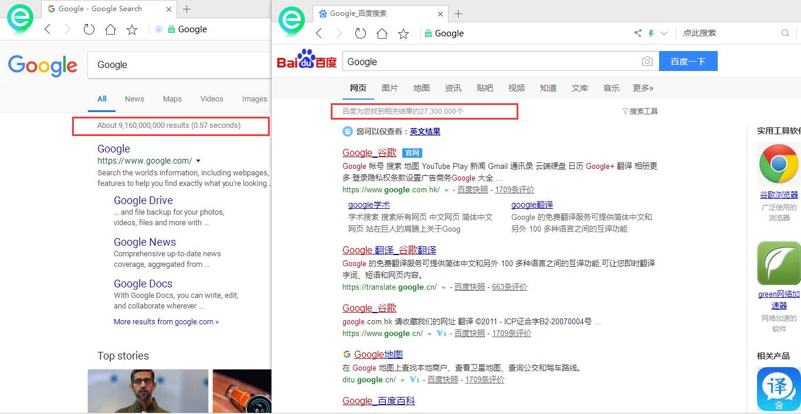The width and height of the screenshot is (801, 414).
Task: Click site info icon in left address bar
Action: [159, 29]
